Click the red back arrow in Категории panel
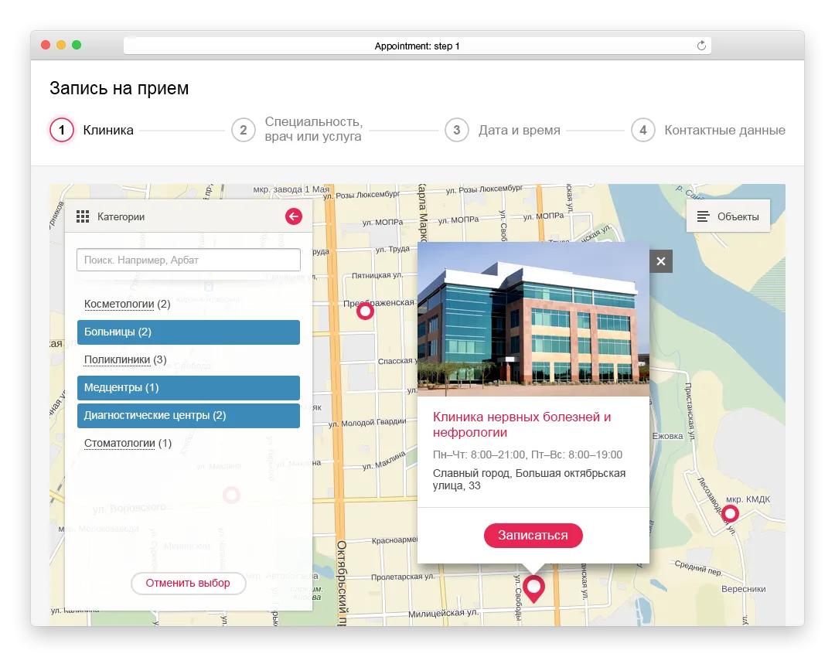 pos(294,216)
